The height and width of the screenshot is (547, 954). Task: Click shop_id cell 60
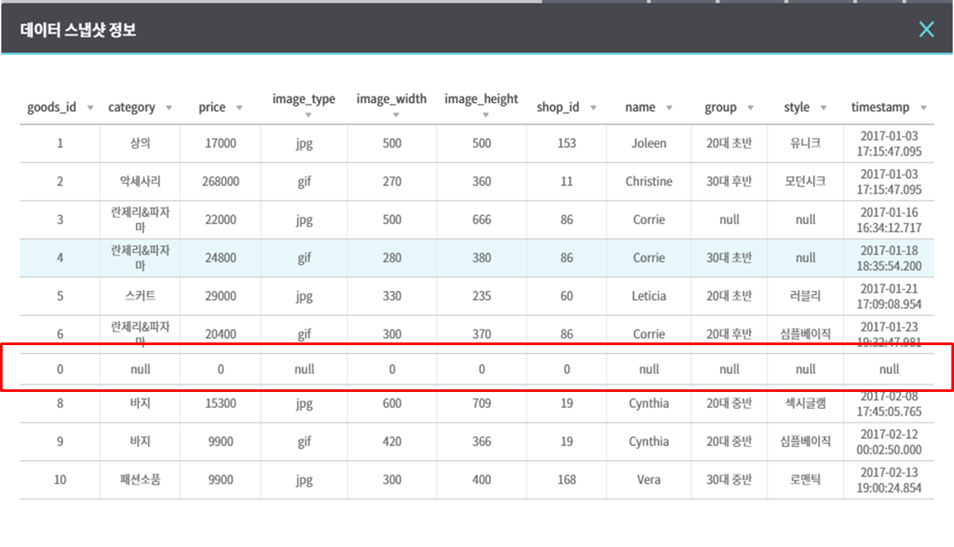(x=566, y=296)
